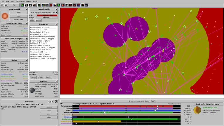Click the striped list toolbar icon
Image resolution: width=224 pixels, height=126 pixels.
pos(79,5)
